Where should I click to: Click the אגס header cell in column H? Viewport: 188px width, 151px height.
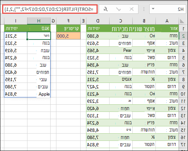[39, 29]
